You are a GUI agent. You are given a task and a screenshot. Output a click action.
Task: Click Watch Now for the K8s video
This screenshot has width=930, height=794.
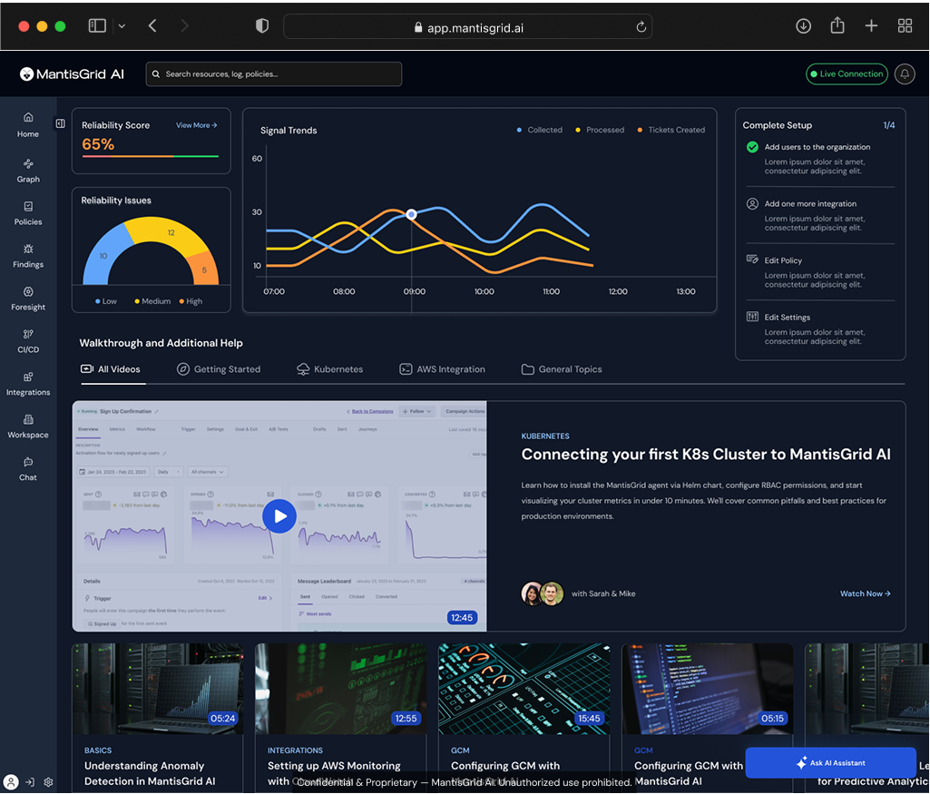[x=865, y=593]
